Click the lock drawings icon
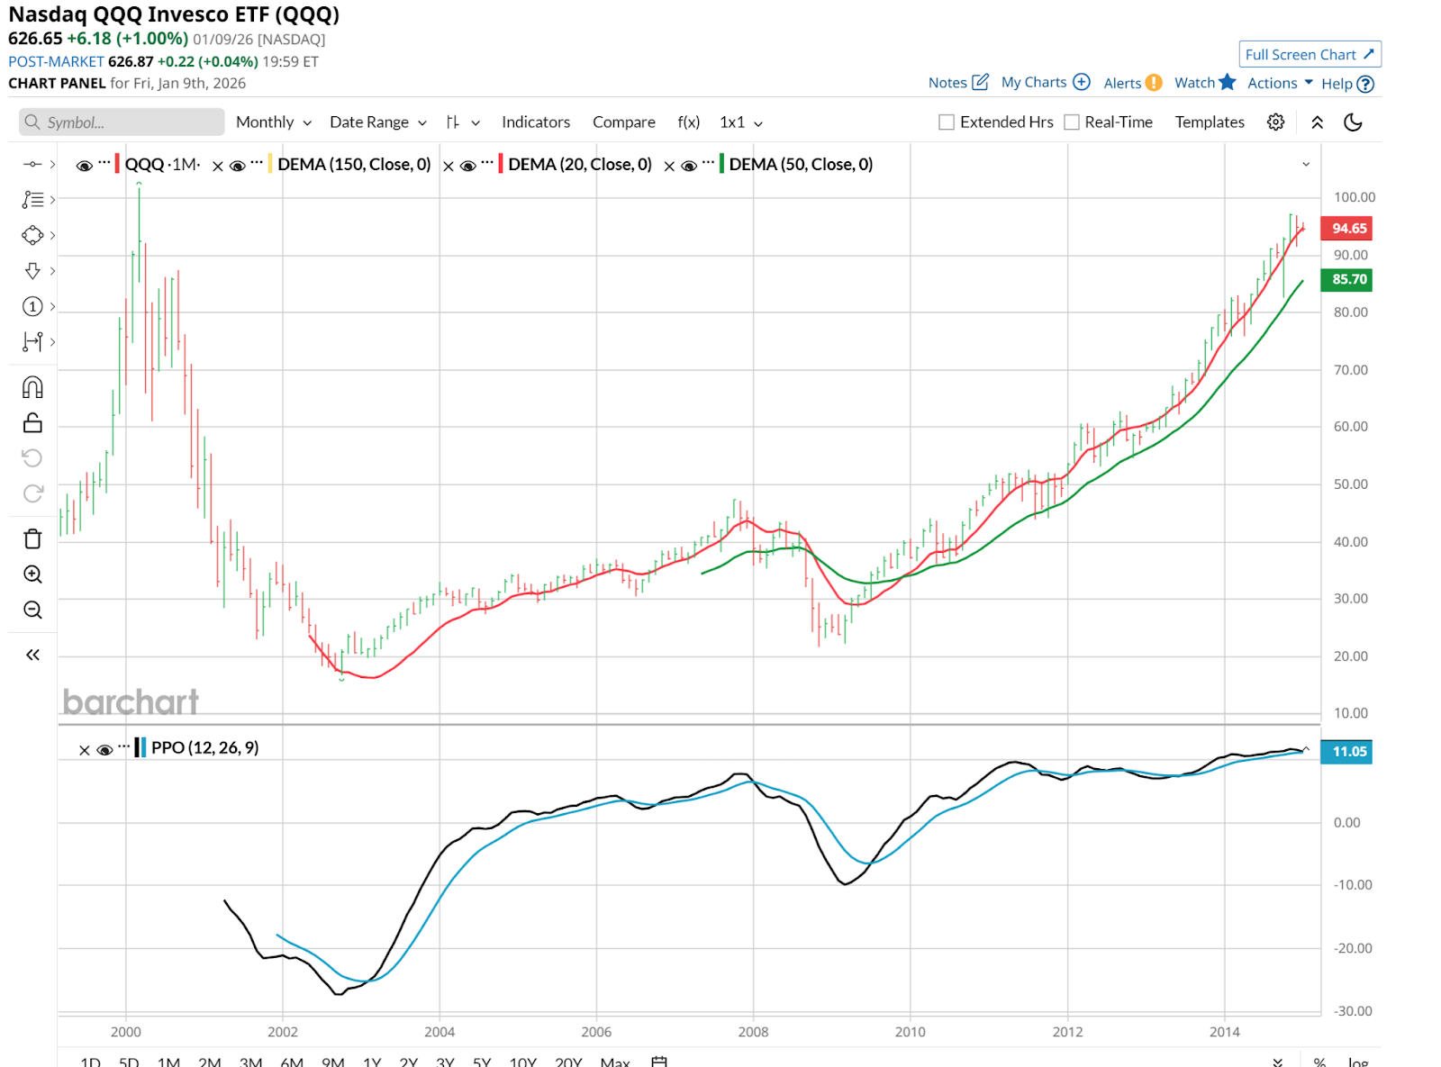This screenshot has width=1441, height=1067. [32, 423]
